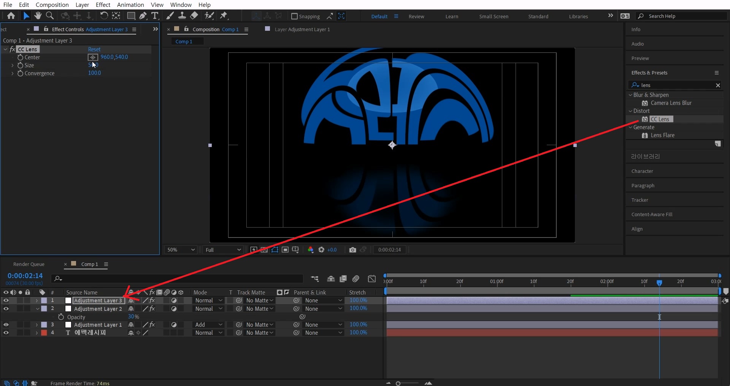Image resolution: width=730 pixels, height=386 pixels.
Task: Click the Frame Blending icon in timeline
Action: coord(343,279)
